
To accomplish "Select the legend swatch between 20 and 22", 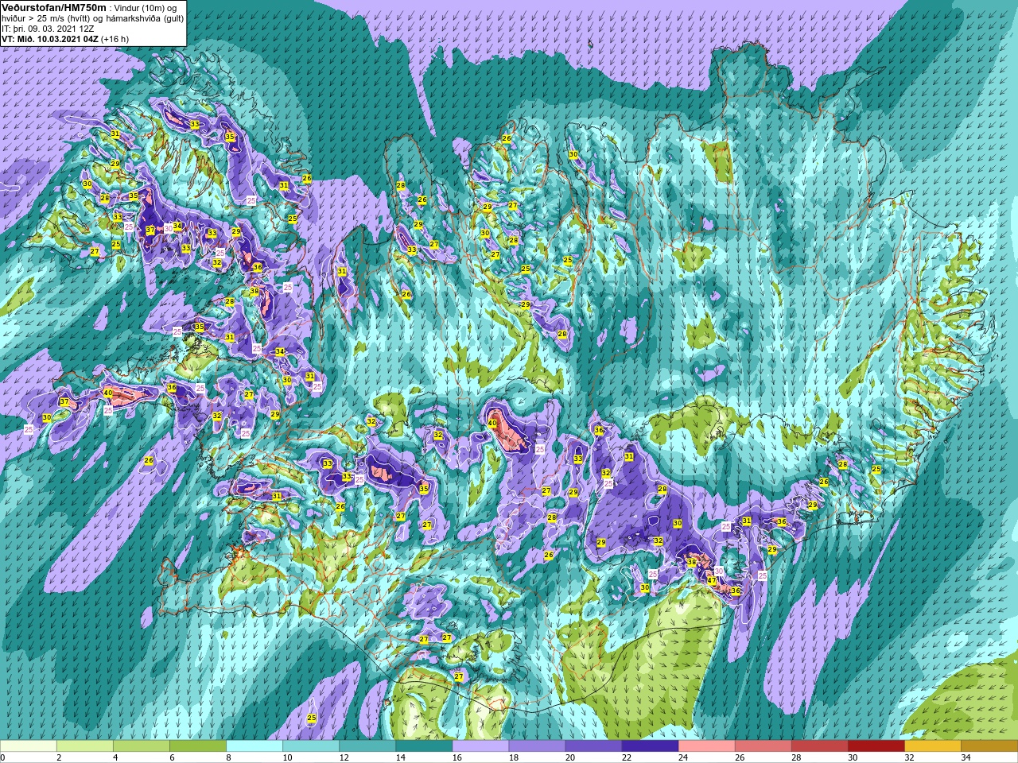I will coord(593,746).
